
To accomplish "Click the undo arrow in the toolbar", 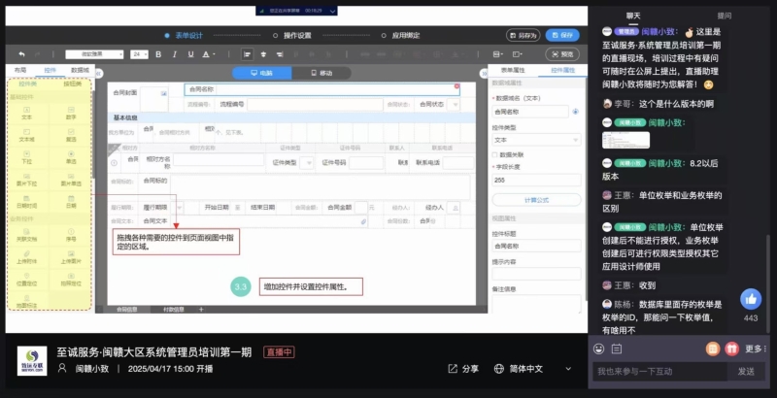I will [x=21, y=53].
